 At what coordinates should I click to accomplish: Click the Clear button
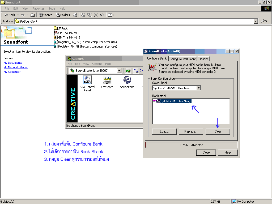218,131
